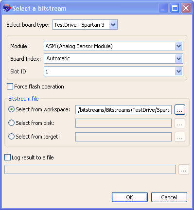Confirm with the OK button

130,197
